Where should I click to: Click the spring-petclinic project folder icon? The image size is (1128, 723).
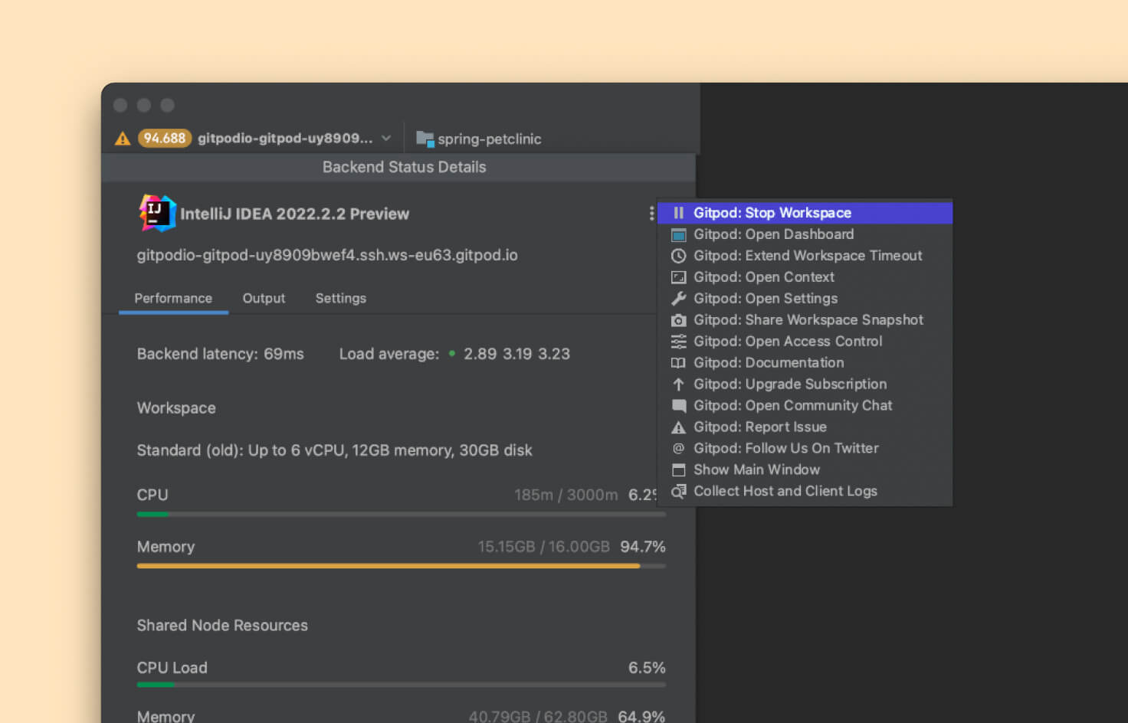[x=425, y=139]
